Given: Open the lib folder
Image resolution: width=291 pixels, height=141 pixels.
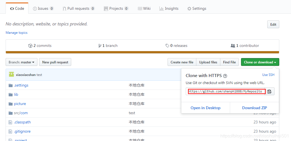Looking at the screenshot, I should tap(16, 94).
